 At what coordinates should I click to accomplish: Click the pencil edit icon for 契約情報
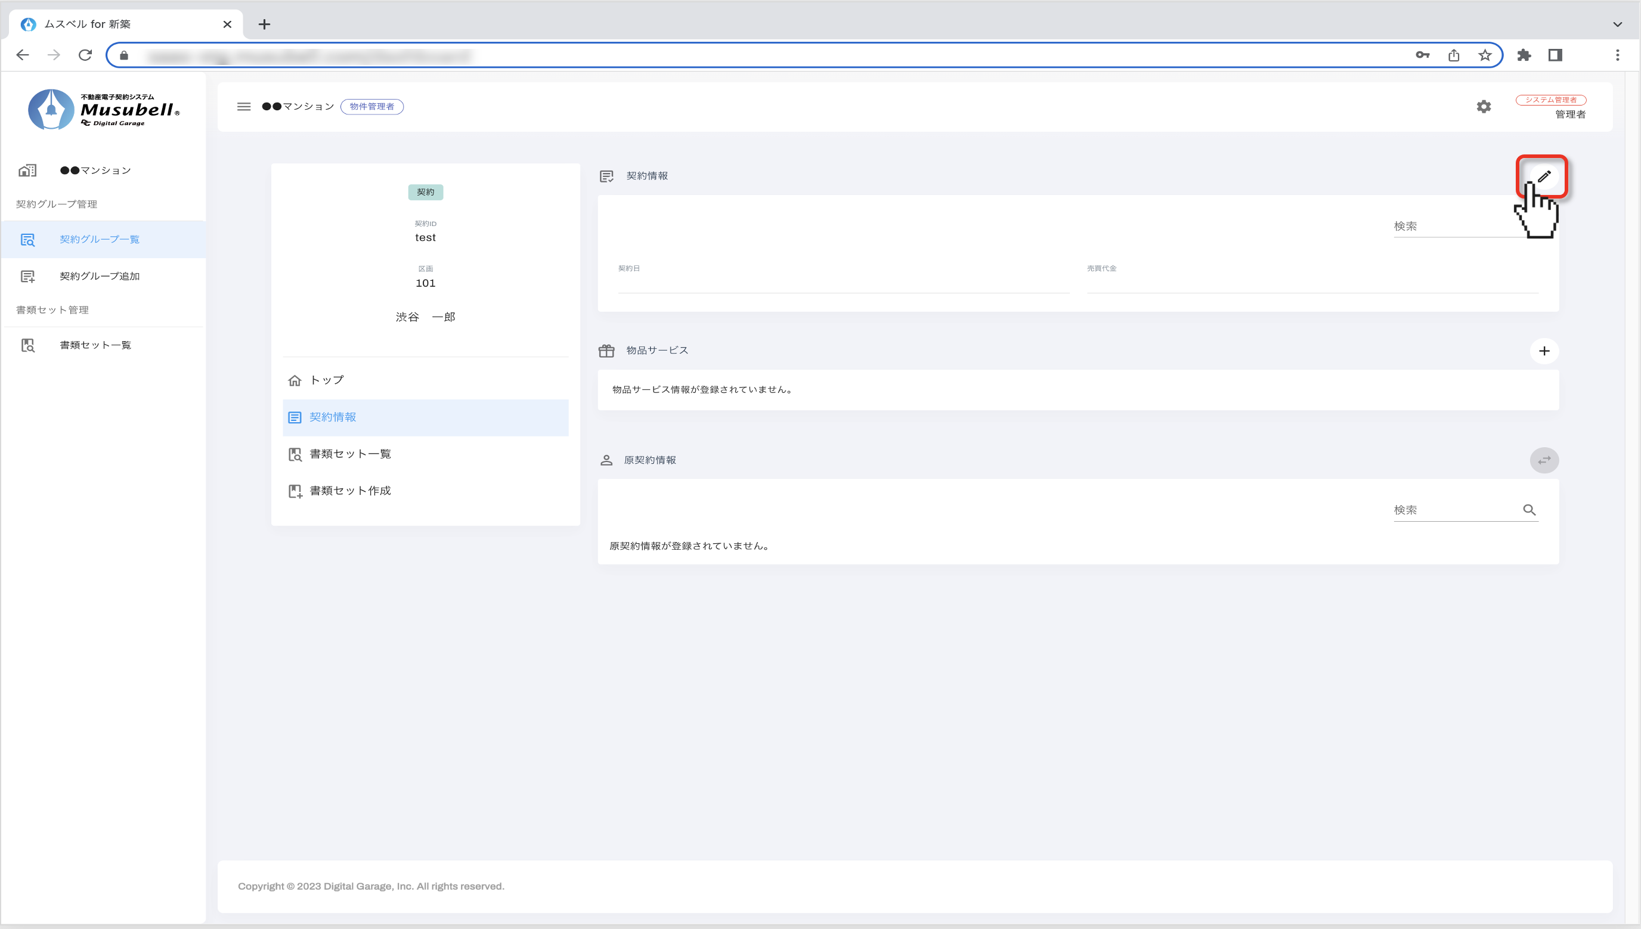1543,176
